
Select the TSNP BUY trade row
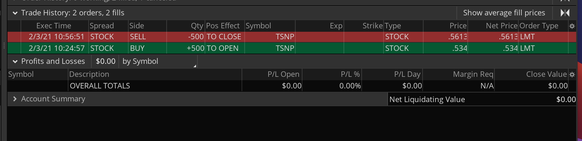[x=240, y=48]
